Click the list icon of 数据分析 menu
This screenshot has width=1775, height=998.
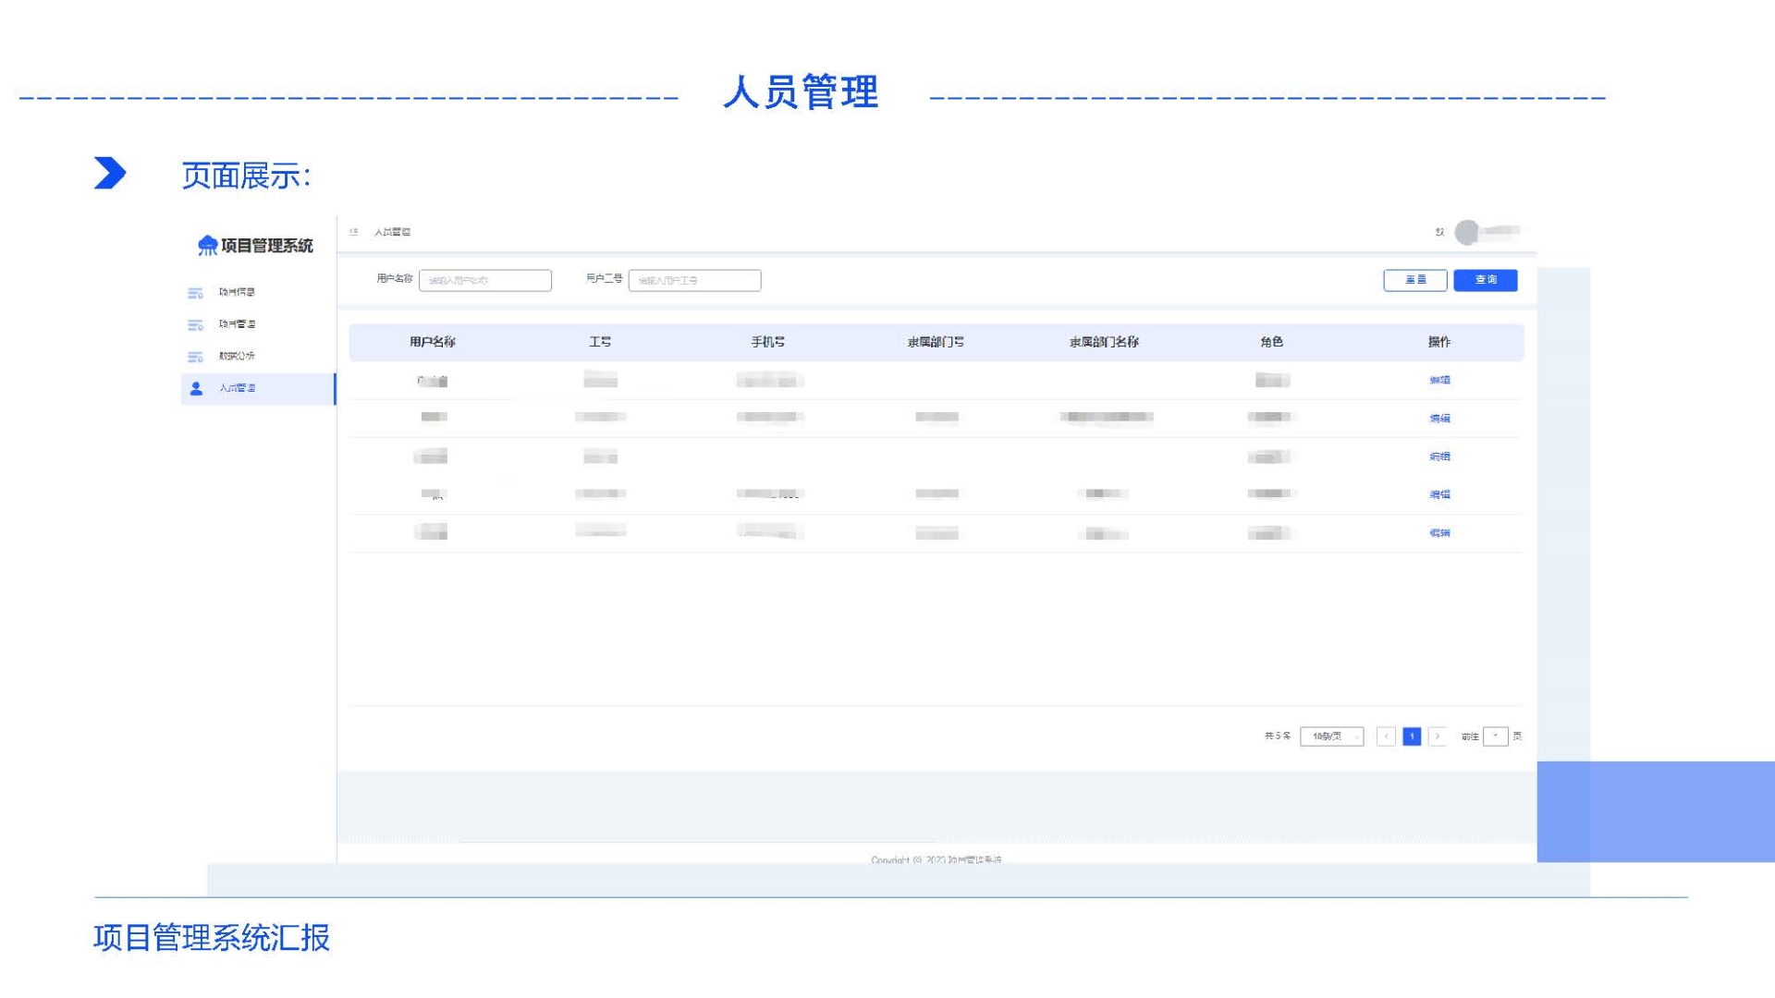pyautogui.click(x=195, y=357)
